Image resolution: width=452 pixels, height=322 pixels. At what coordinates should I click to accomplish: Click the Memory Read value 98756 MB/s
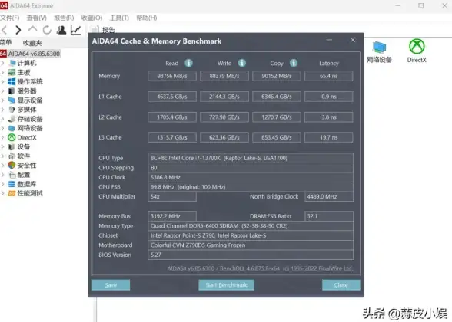pos(172,76)
